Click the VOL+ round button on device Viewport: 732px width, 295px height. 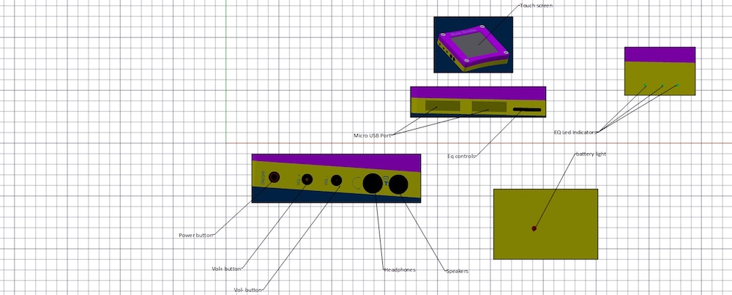pyautogui.click(x=308, y=179)
